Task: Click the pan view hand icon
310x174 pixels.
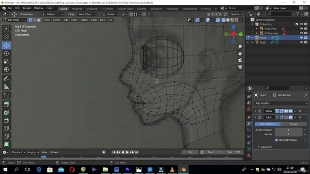Action: coord(240,54)
